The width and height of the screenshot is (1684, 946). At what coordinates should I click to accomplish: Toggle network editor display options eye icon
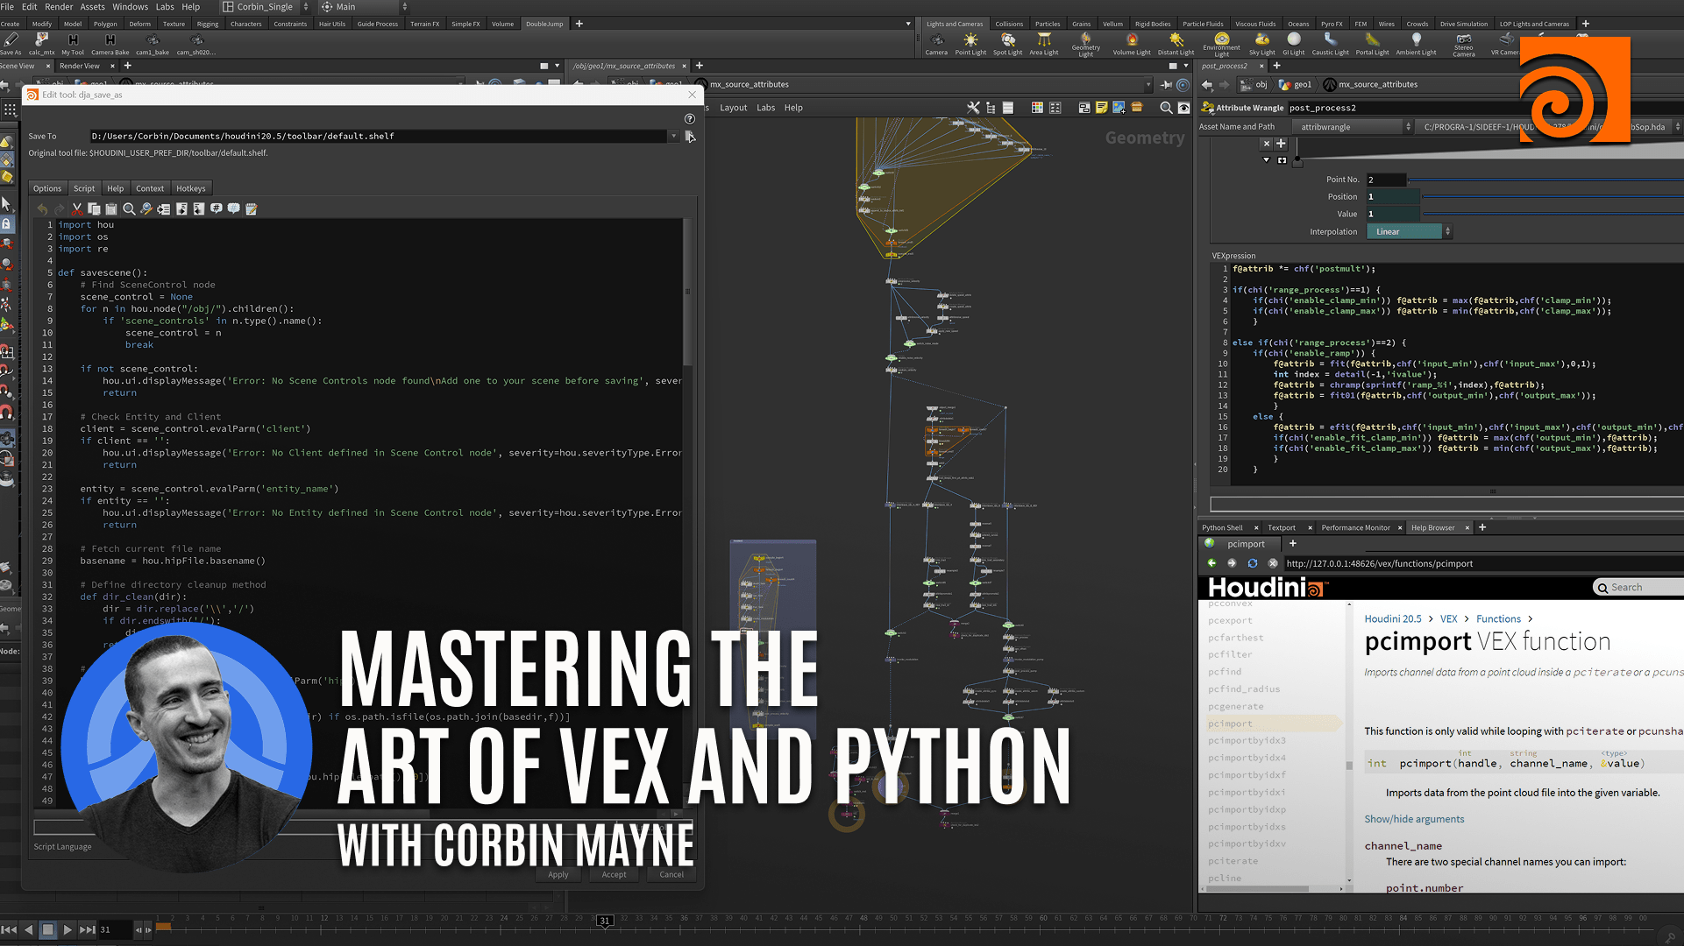click(x=1183, y=108)
